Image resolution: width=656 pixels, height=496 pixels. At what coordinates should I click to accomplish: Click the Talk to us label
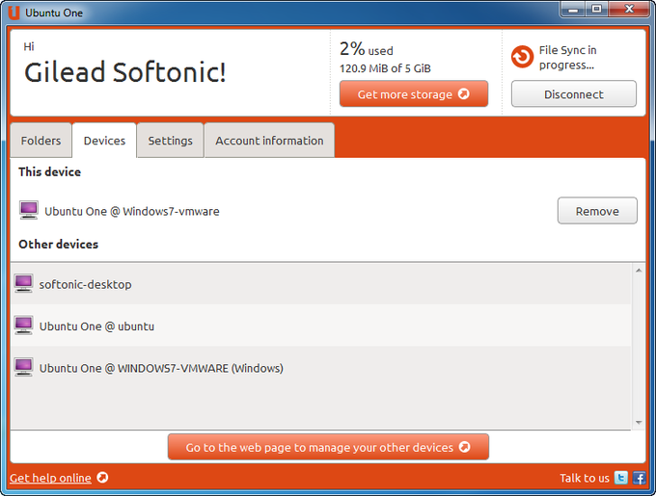[585, 478]
